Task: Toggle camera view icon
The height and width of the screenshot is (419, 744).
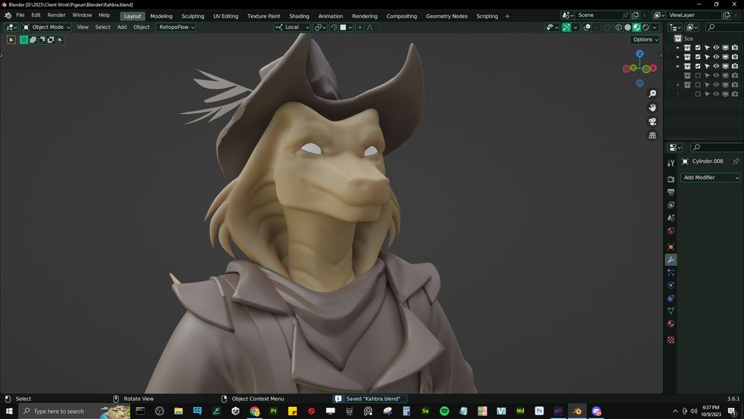Action: [x=652, y=121]
